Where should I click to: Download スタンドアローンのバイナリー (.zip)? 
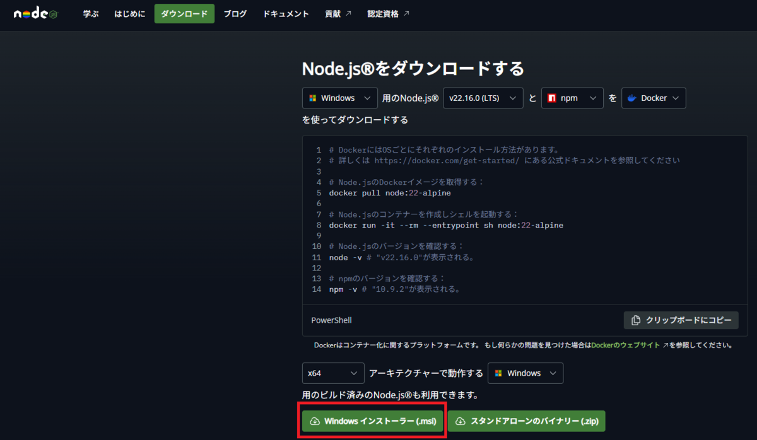(x=527, y=421)
